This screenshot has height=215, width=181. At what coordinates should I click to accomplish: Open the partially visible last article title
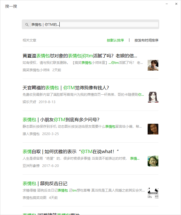coord(51,214)
